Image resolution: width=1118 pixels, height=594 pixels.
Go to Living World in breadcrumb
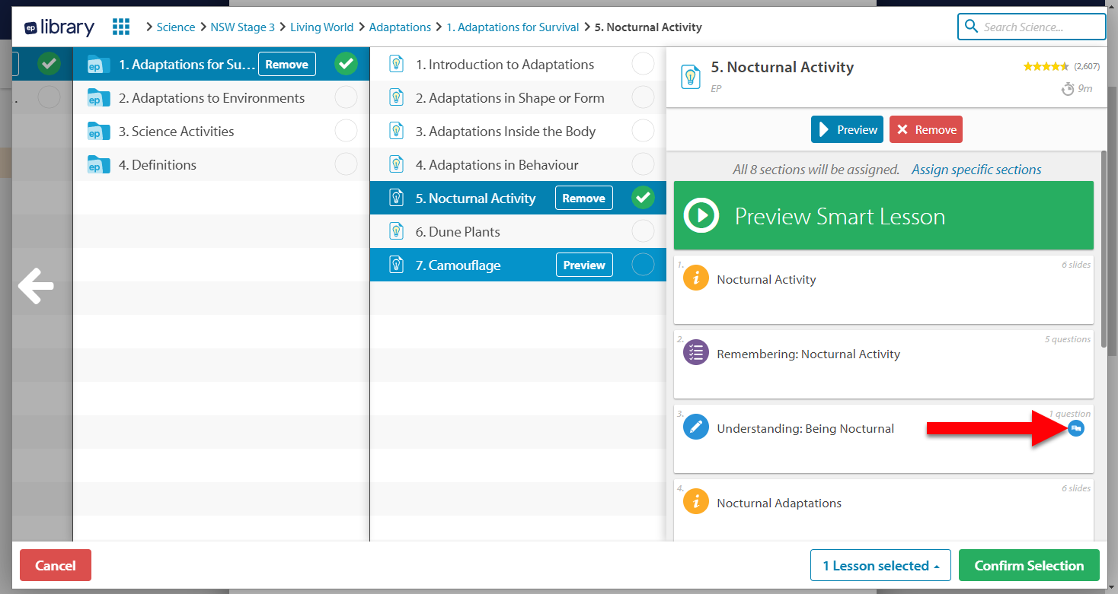(x=321, y=27)
